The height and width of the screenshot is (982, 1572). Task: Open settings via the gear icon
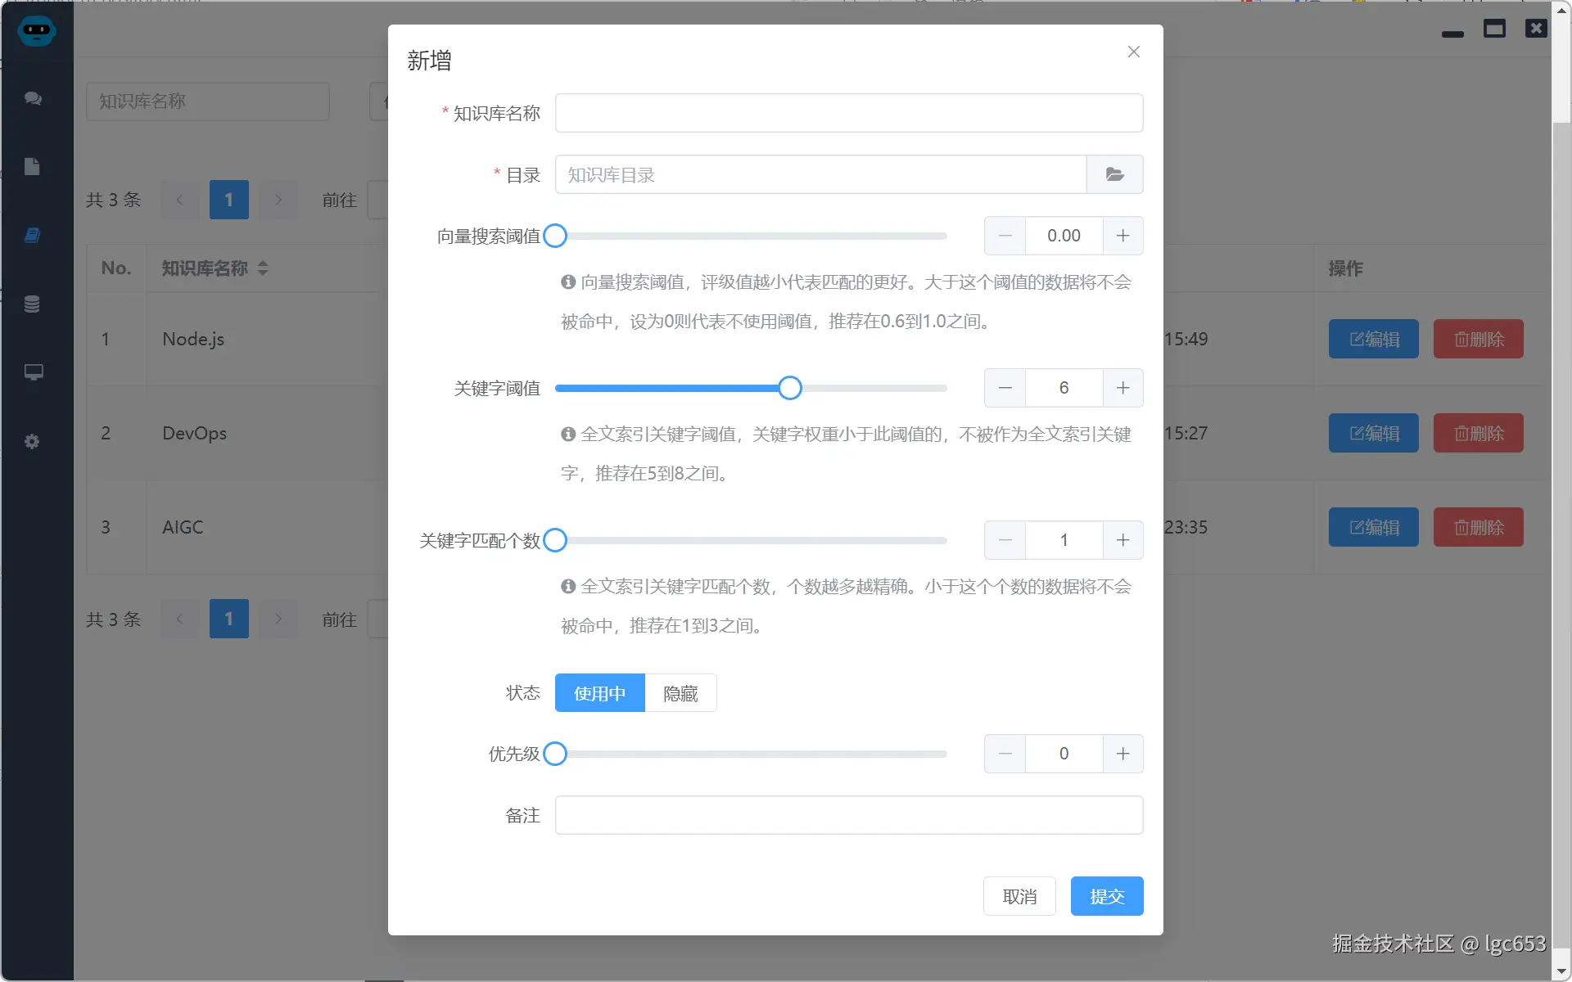pyautogui.click(x=33, y=441)
